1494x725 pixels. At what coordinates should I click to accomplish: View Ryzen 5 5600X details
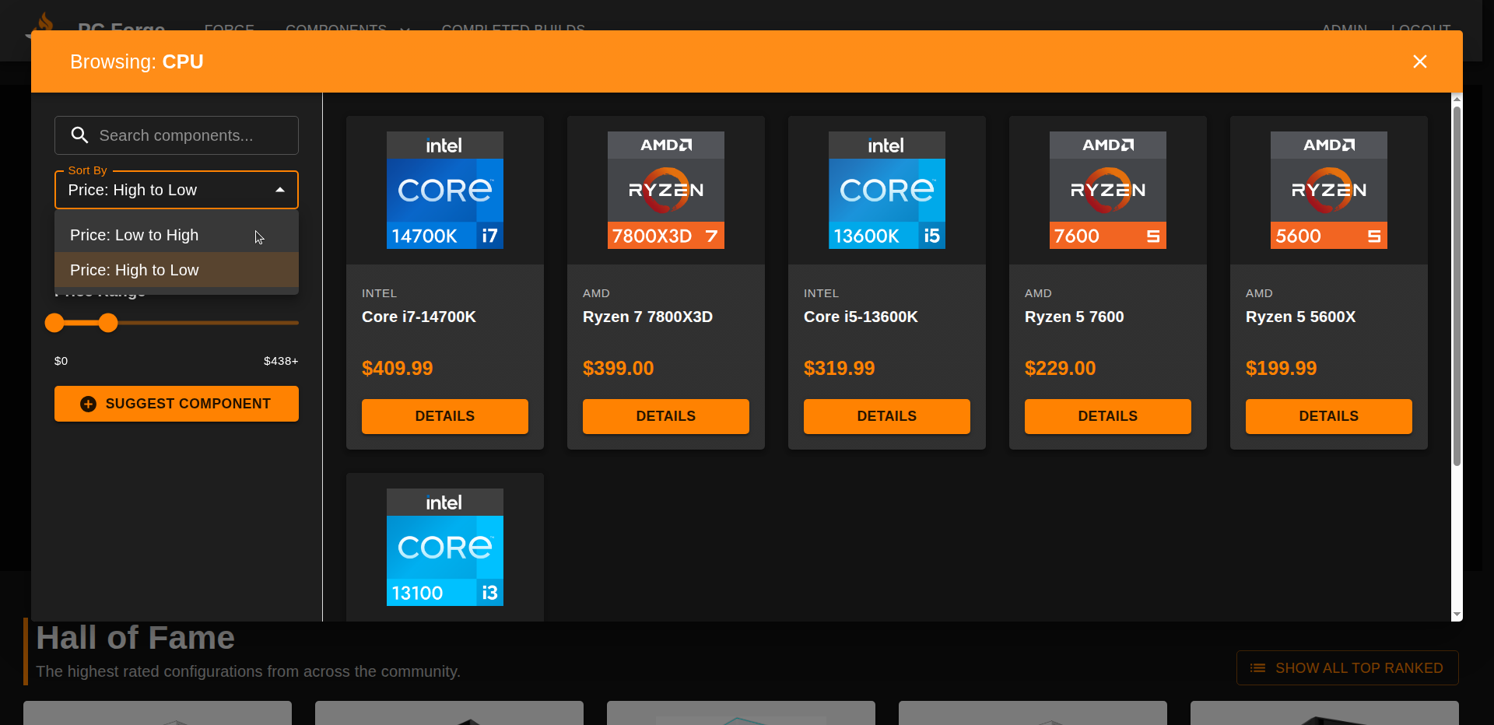point(1328,416)
